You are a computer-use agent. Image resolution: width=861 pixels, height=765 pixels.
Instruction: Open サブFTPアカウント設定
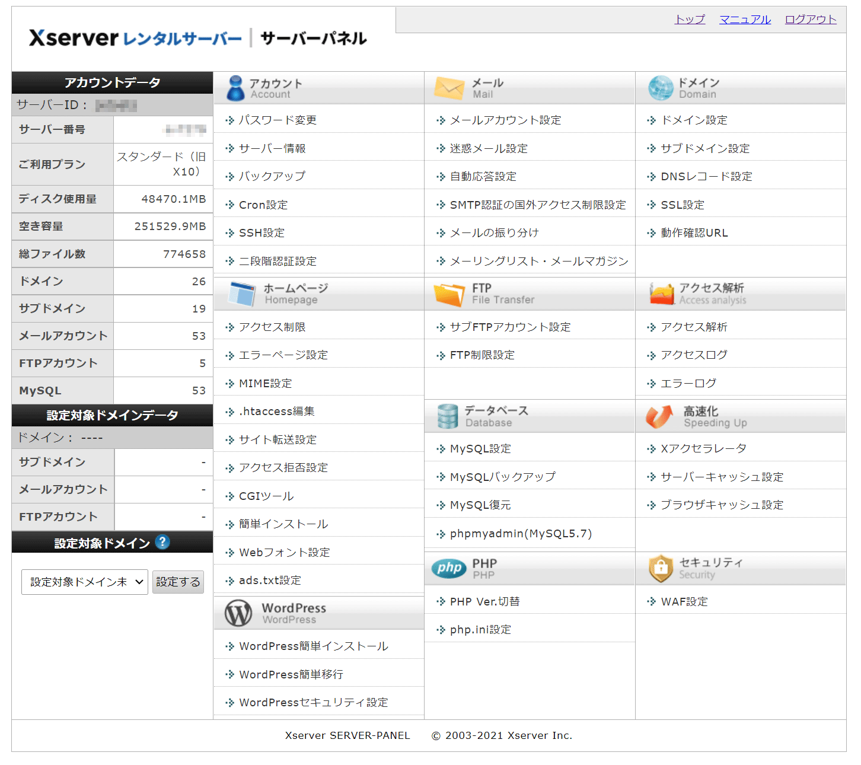pos(510,327)
